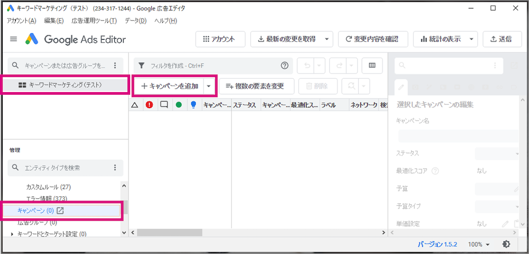Open the view statistics dropdown arrow
529x254 pixels.
(x=471, y=39)
